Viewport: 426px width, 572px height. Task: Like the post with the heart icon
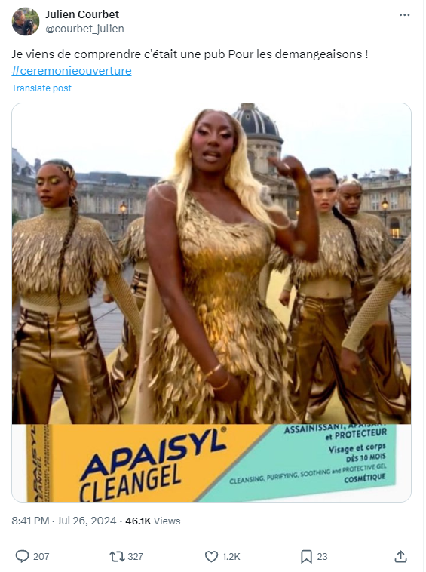click(x=211, y=556)
